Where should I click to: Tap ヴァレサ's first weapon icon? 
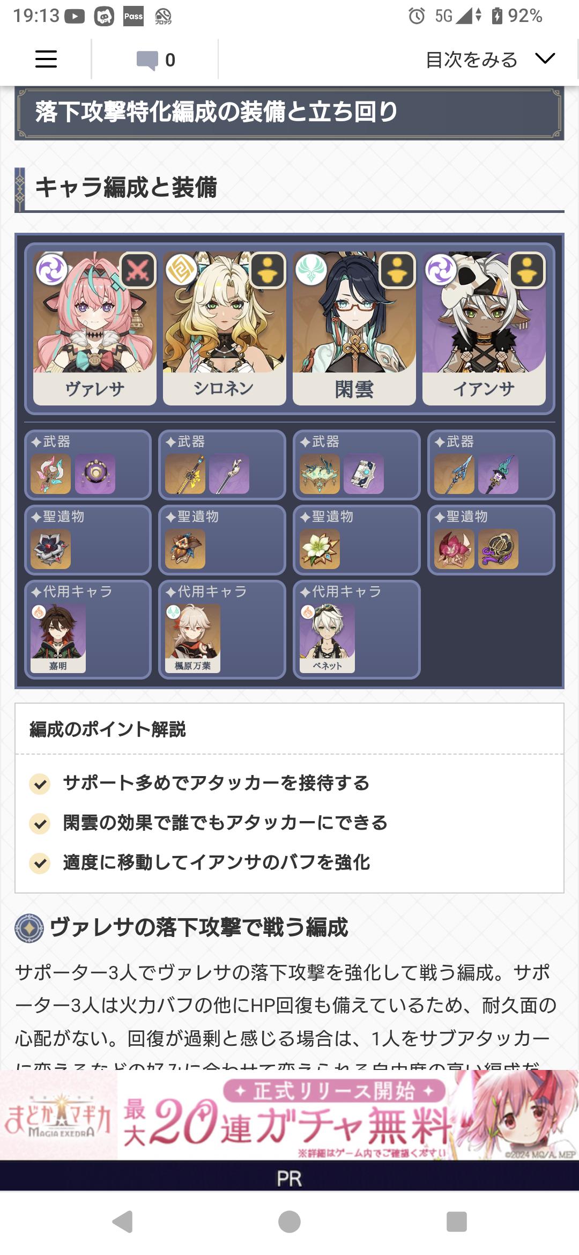[51, 474]
